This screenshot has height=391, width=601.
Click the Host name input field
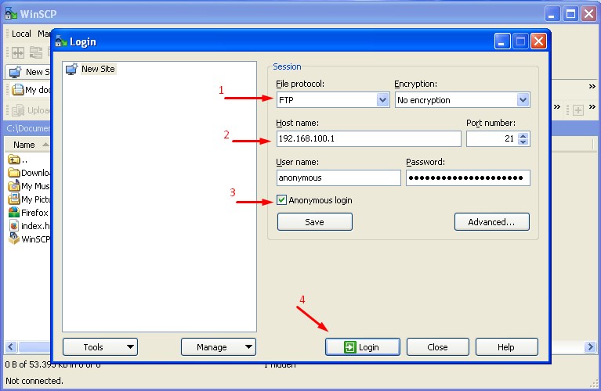tap(368, 138)
